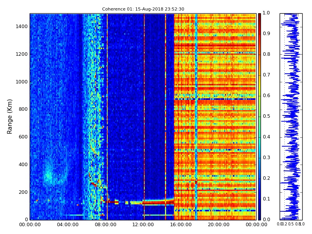Click the colorbar 0.3 value label
This screenshot has width=312, height=234.
266,158
